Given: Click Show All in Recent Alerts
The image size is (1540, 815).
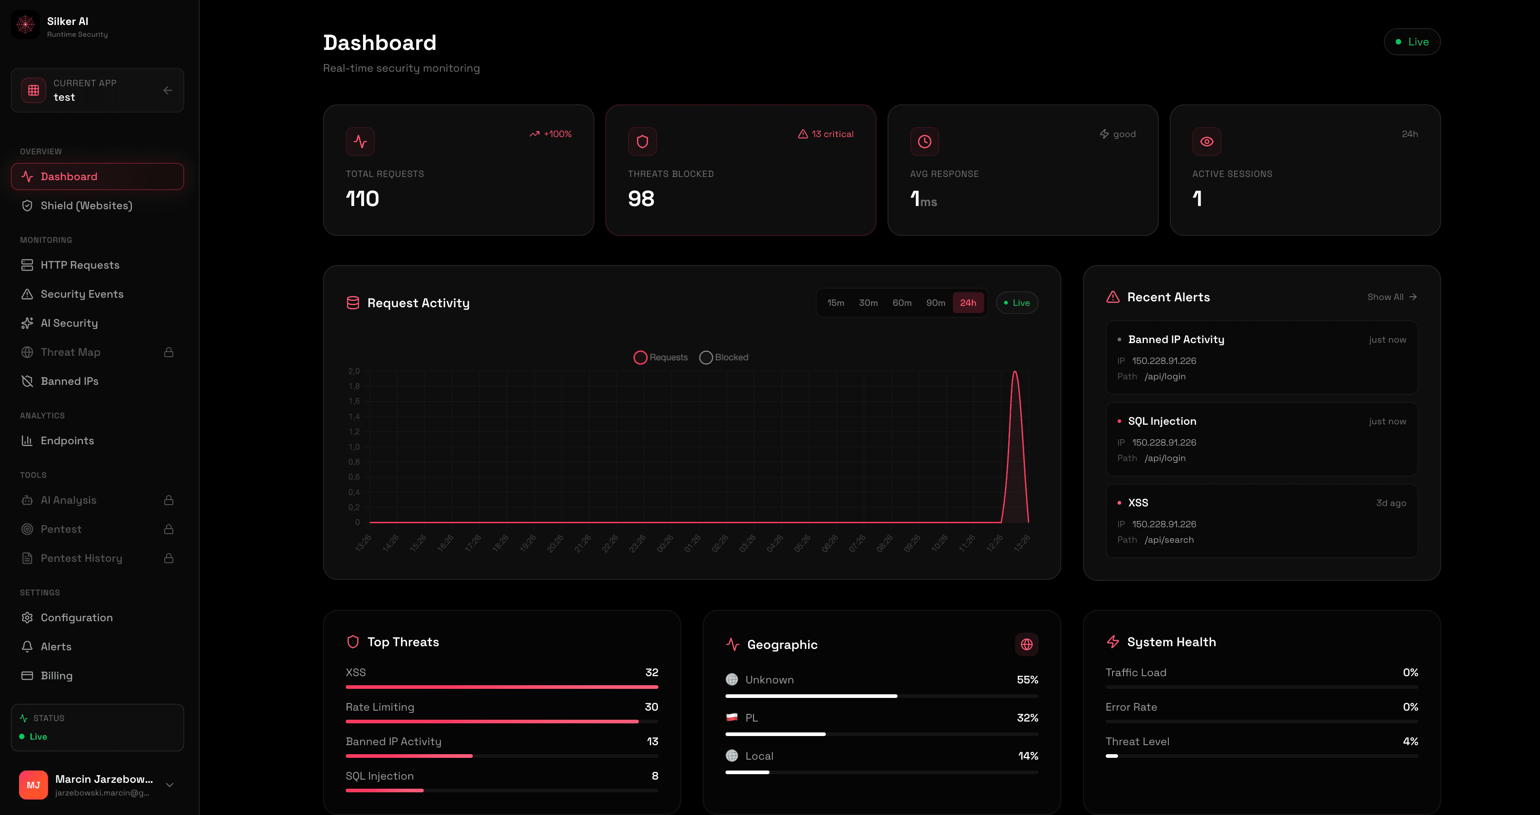Looking at the screenshot, I should pos(1392,297).
